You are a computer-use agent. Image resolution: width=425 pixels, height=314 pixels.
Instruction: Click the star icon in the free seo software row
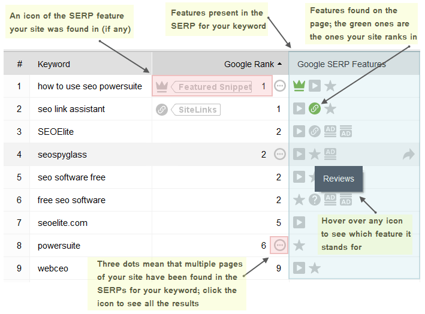point(299,200)
